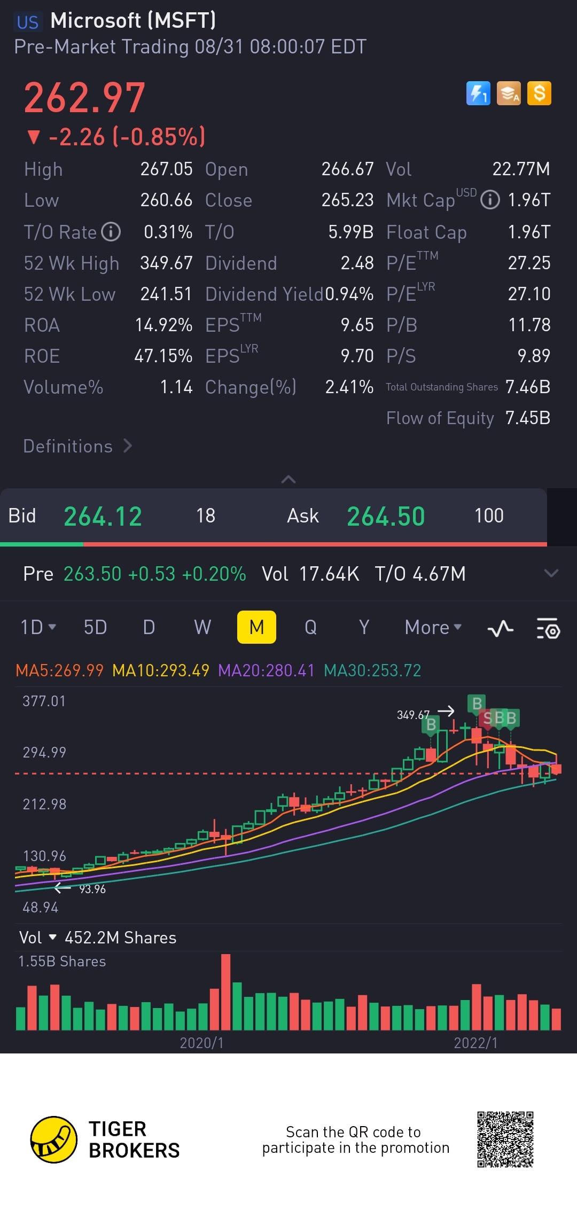Switch chart to quarterly Q timeframe
Screen dimensions: 577x1226
click(x=310, y=627)
